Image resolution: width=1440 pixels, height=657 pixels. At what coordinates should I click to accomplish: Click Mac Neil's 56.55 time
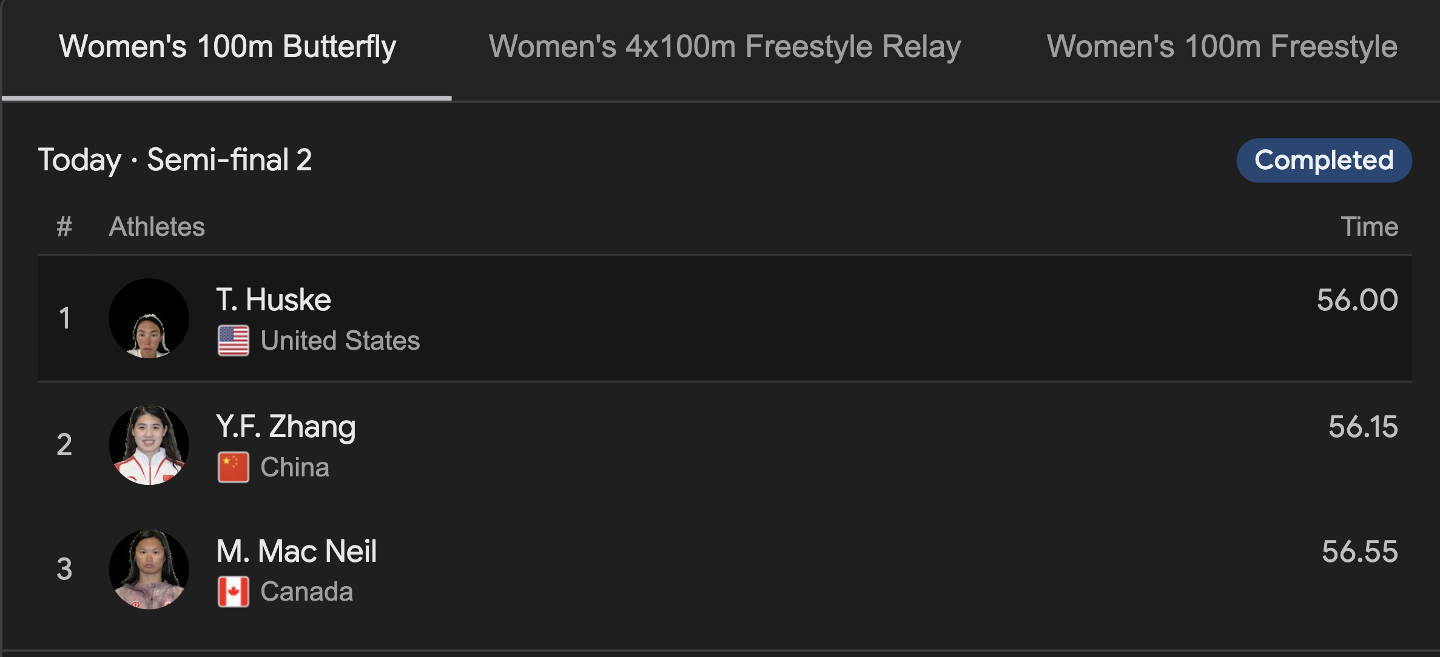tap(1359, 552)
